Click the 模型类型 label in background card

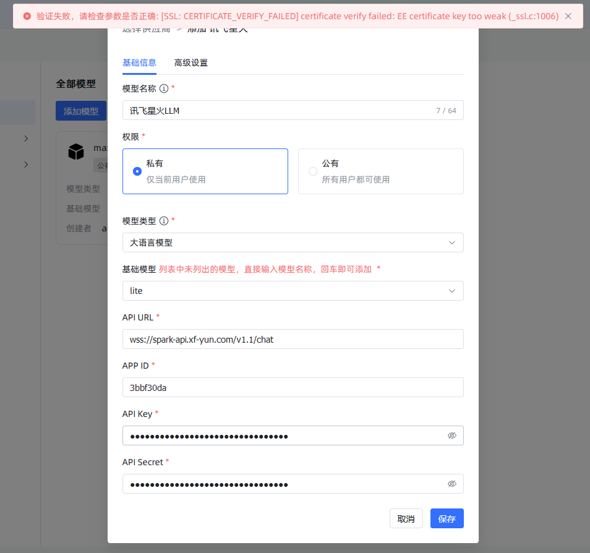[83, 189]
